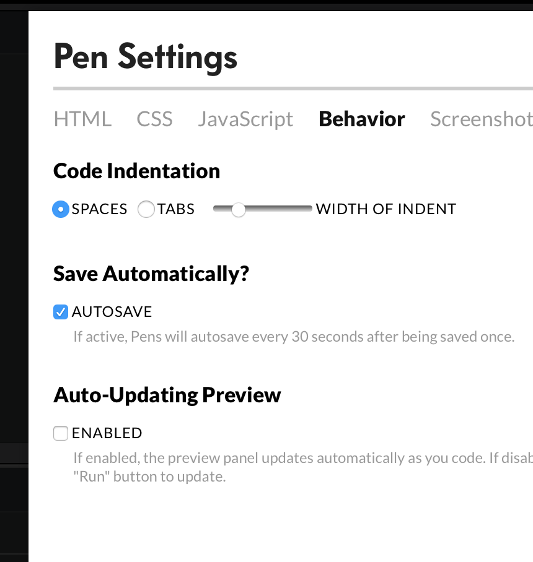
Task: Switch to the CSS tab
Action: [x=154, y=119]
